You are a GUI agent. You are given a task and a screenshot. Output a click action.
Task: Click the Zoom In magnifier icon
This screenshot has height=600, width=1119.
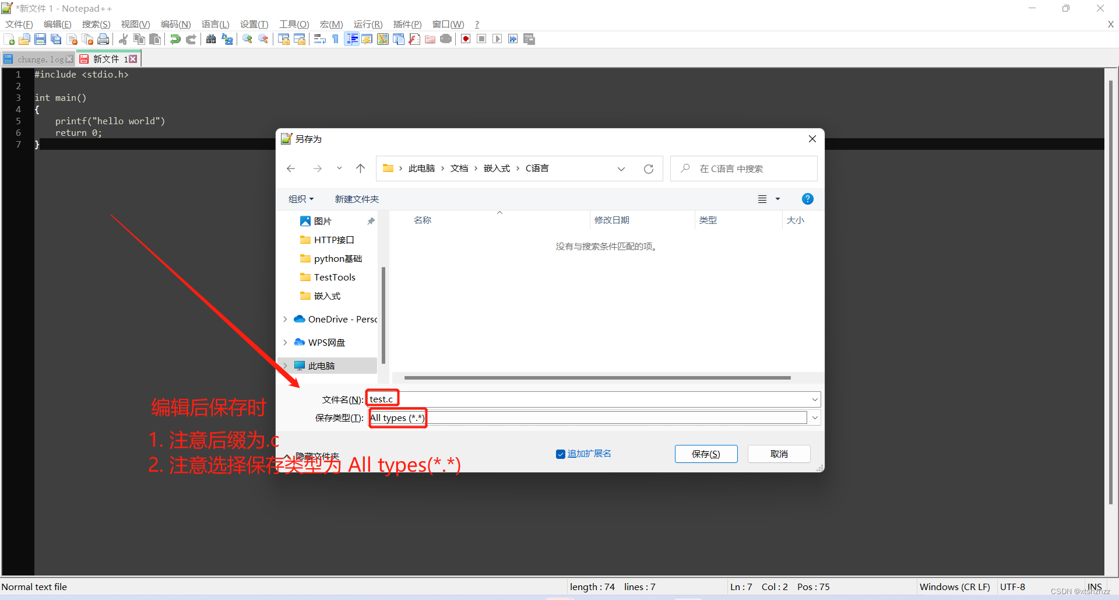point(247,39)
